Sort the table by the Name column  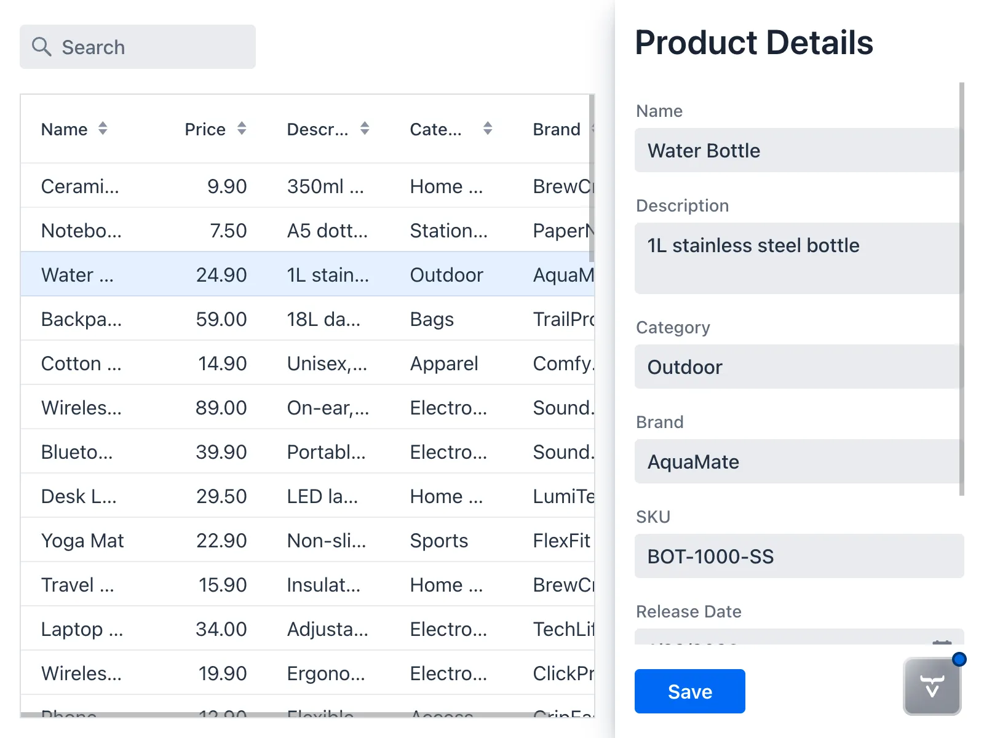click(103, 129)
